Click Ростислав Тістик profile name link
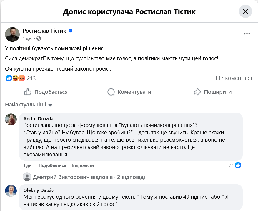This screenshot has height=211, width=258. pos(44,30)
